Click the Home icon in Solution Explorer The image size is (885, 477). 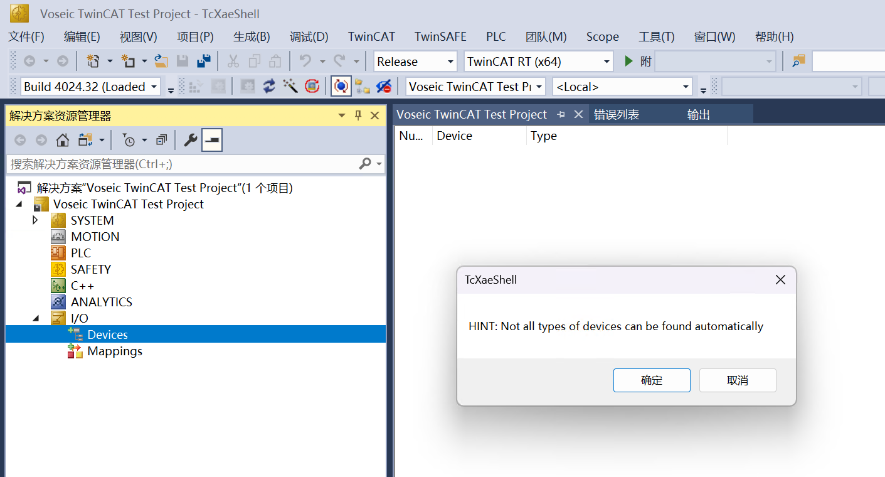point(63,140)
